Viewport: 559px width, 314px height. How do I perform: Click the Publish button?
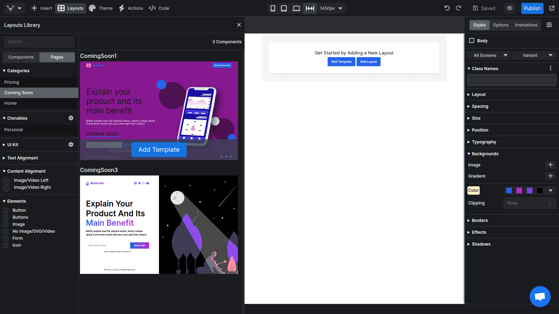[532, 8]
